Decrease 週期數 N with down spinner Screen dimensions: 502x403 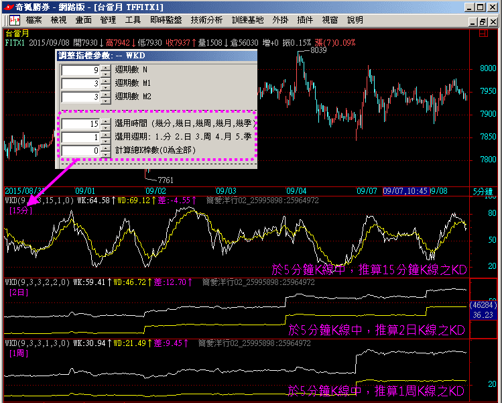point(105,73)
